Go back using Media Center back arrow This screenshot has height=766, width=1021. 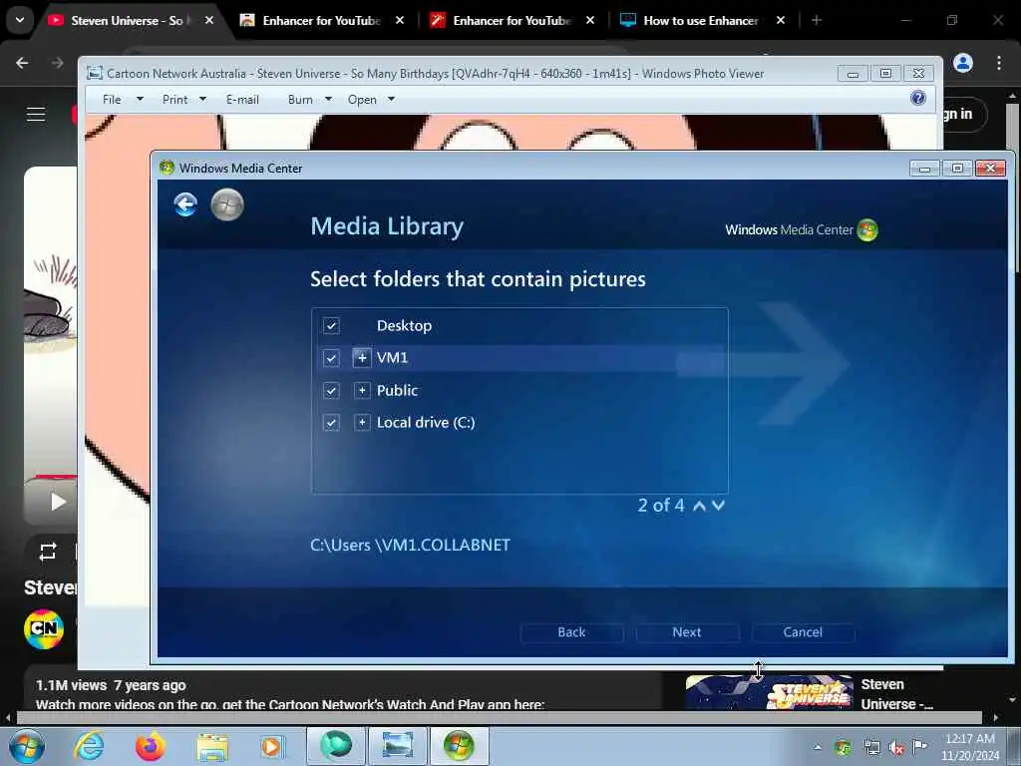click(x=185, y=204)
